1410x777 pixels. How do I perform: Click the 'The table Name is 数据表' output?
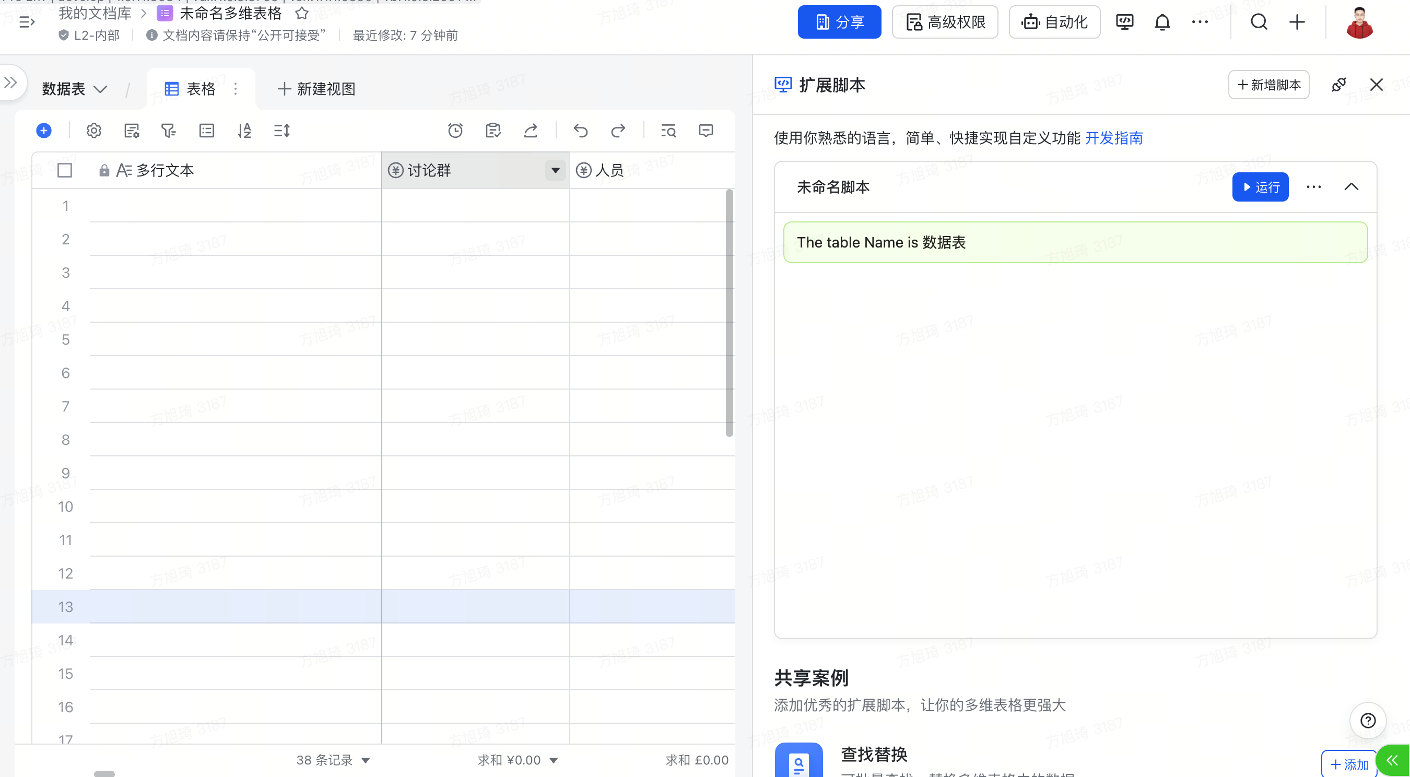pos(1075,242)
